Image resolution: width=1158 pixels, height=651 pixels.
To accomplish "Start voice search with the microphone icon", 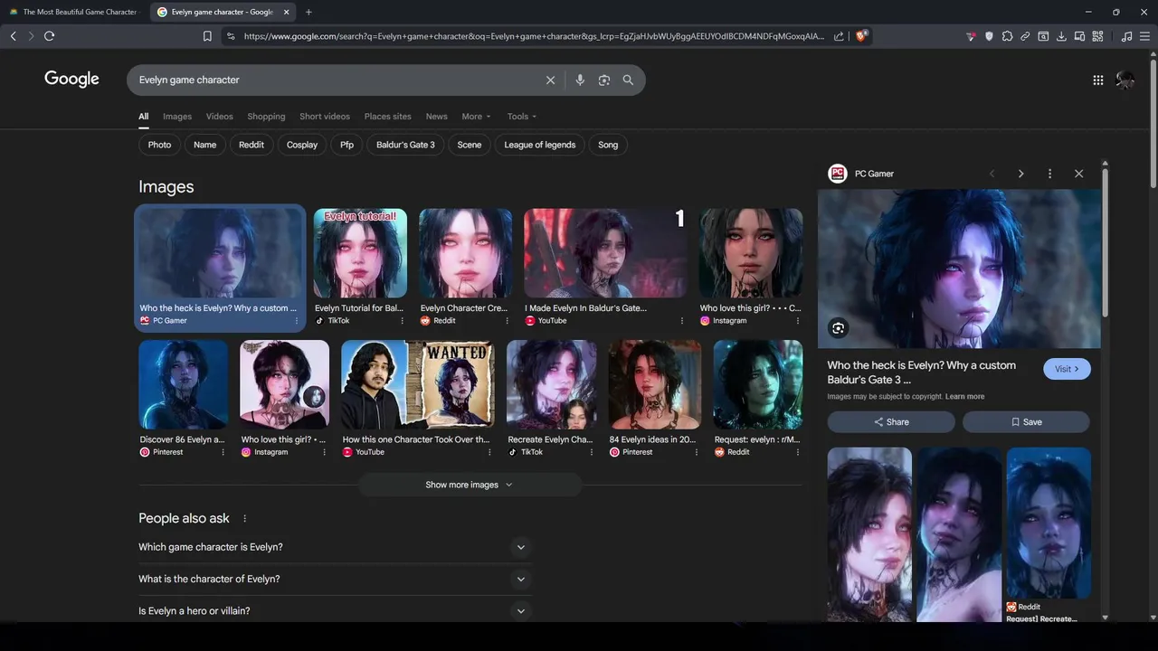I will (x=580, y=80).
